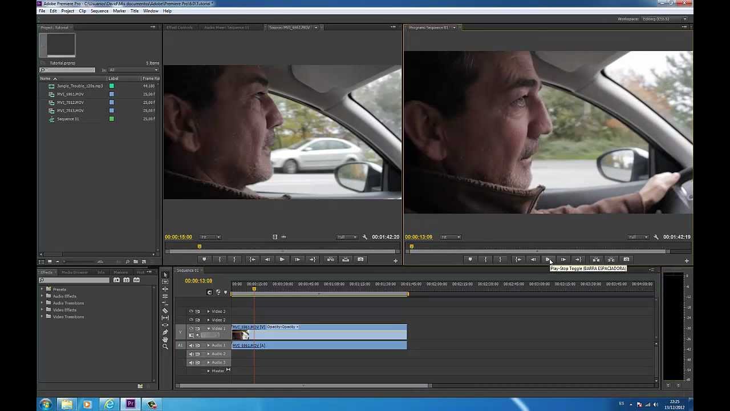The image size is (730, 411).
Task: Toggle Audio 3 track output speaker
Action: pos(191,362)
